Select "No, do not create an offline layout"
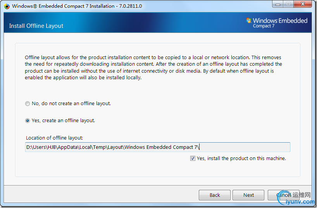Image resolution: width=317 pixels, height=208 pixels. coord(28,104)
